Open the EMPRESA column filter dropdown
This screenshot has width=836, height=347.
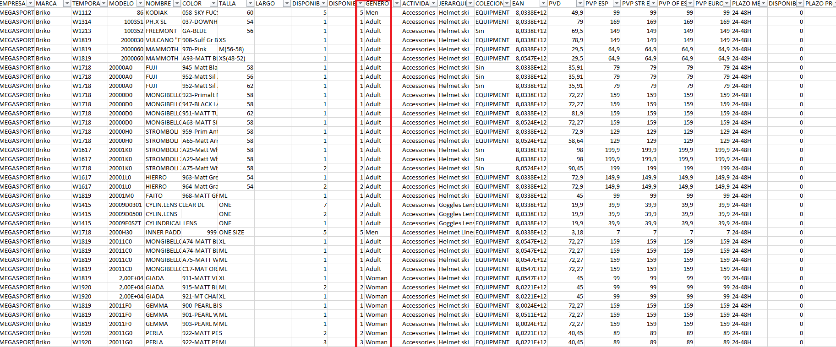[30, 3]
